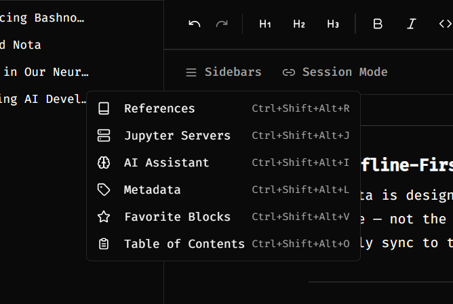Click the Ctrl+Shift+Alt+V shortcut text

point(300,217)
